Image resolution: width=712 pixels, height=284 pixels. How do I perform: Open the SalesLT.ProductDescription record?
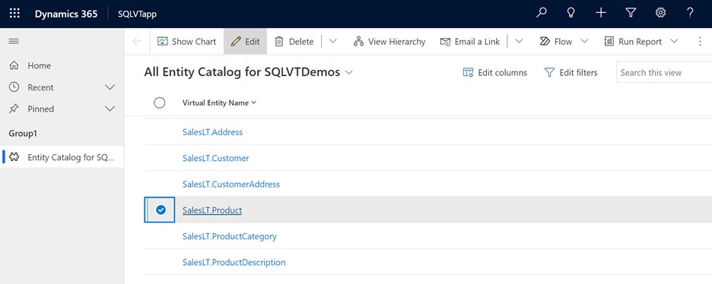pyautogui.click(x=234, y=262)
